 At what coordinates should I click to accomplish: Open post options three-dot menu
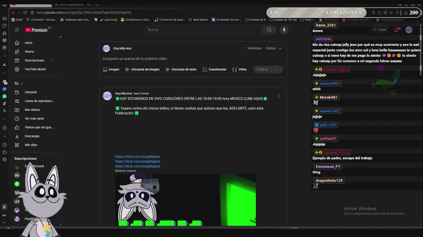(x=279, y=96)
